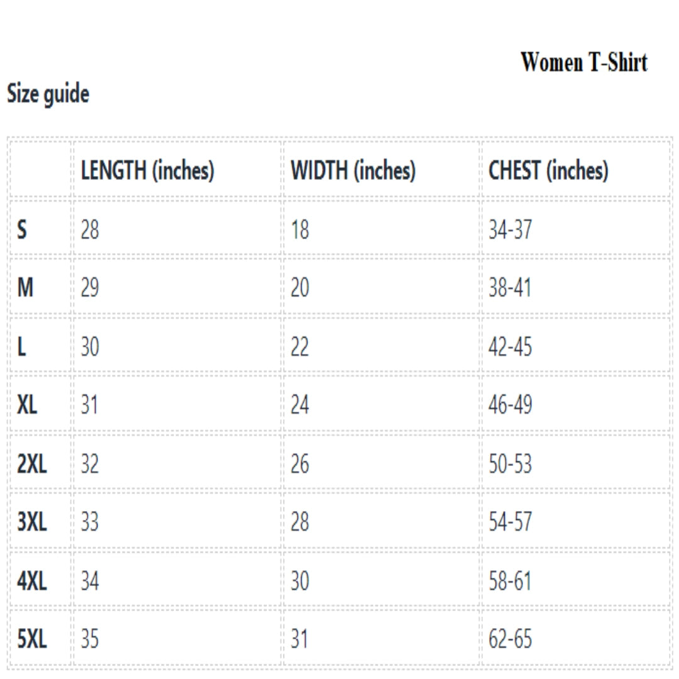
Task: Click the S size row label
Action: tap(22, 230)
